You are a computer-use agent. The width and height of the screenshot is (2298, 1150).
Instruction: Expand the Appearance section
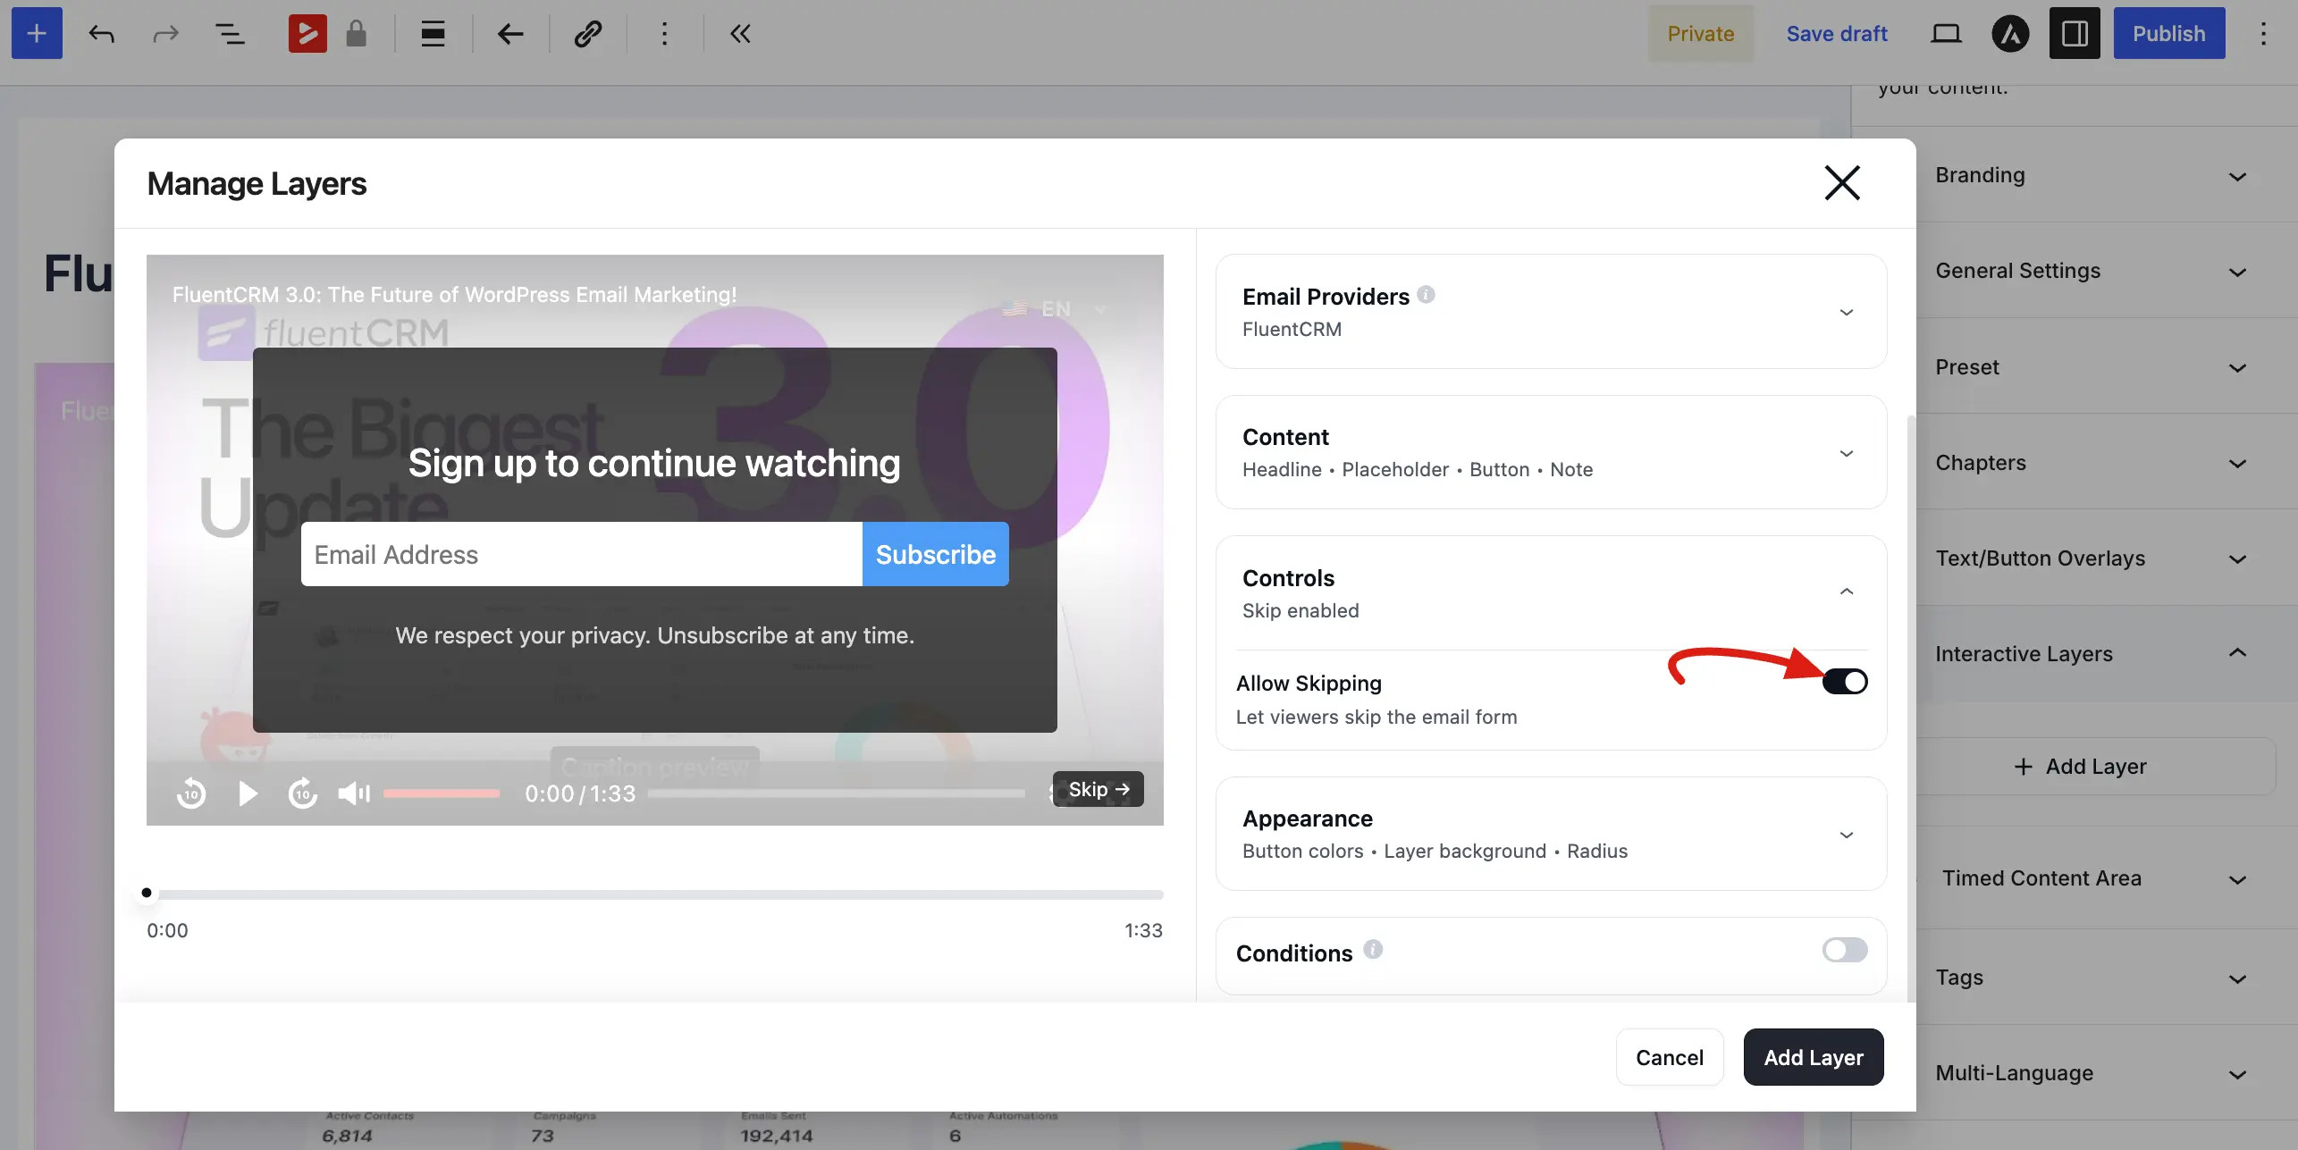point(1552,834)
